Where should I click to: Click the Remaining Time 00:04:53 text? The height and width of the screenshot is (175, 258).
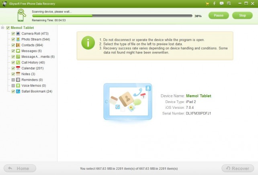tap(49, 20)
